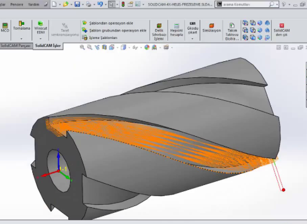Viewport: 307px width, 224px height.
Task: Open the Yardım menu
Action: click(x=33, y=4)
